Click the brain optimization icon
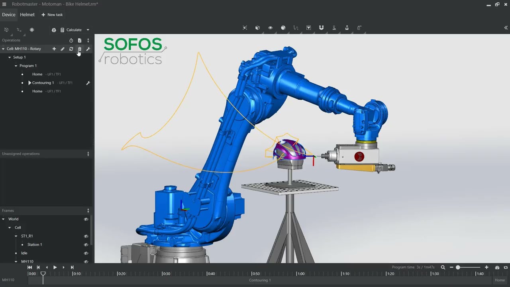 tap(54, 30)
